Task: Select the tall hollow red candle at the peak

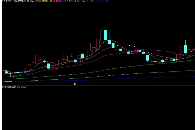Action: click(101, 36)
